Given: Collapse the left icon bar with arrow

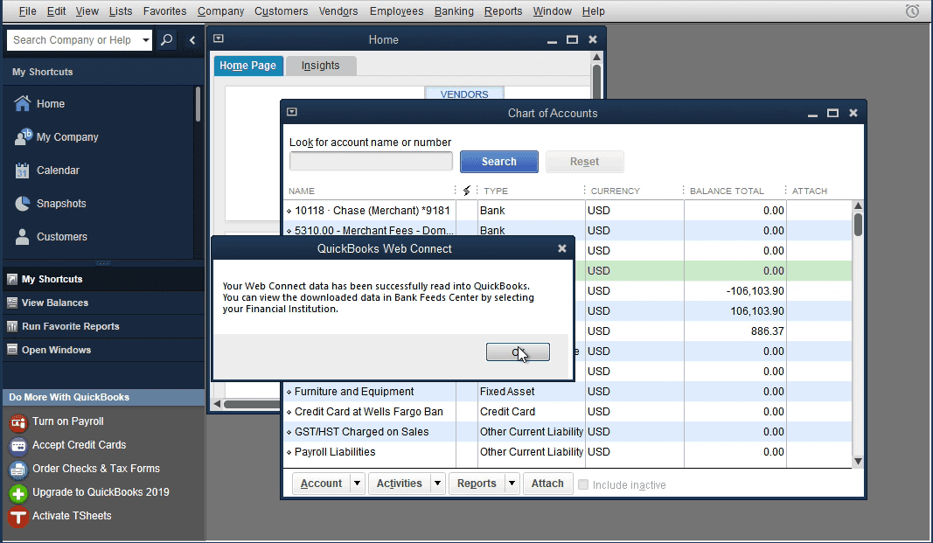Looking at the screenshot, I should click(192, 40).
